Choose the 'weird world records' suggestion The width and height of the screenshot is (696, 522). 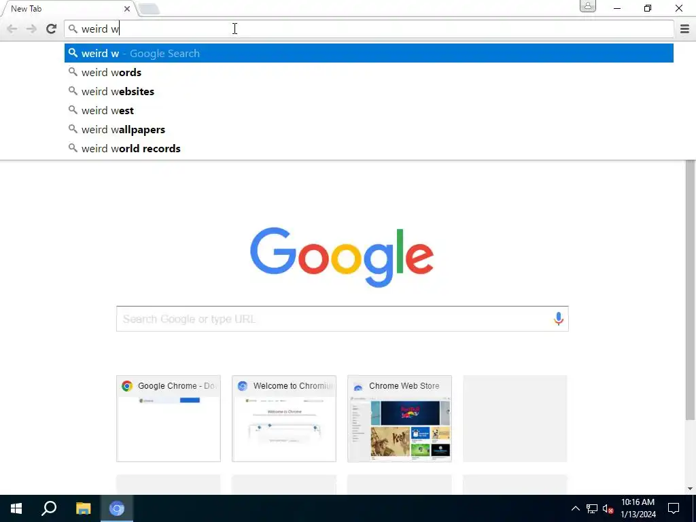pyautogui.click(x=369, y=149)
